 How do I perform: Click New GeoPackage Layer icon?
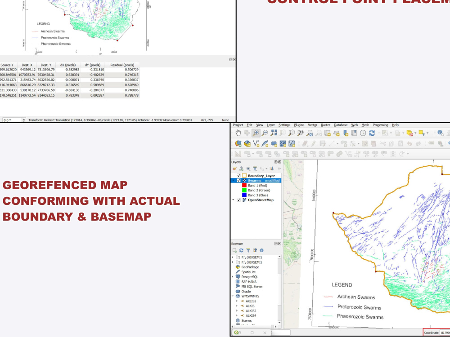247,144
